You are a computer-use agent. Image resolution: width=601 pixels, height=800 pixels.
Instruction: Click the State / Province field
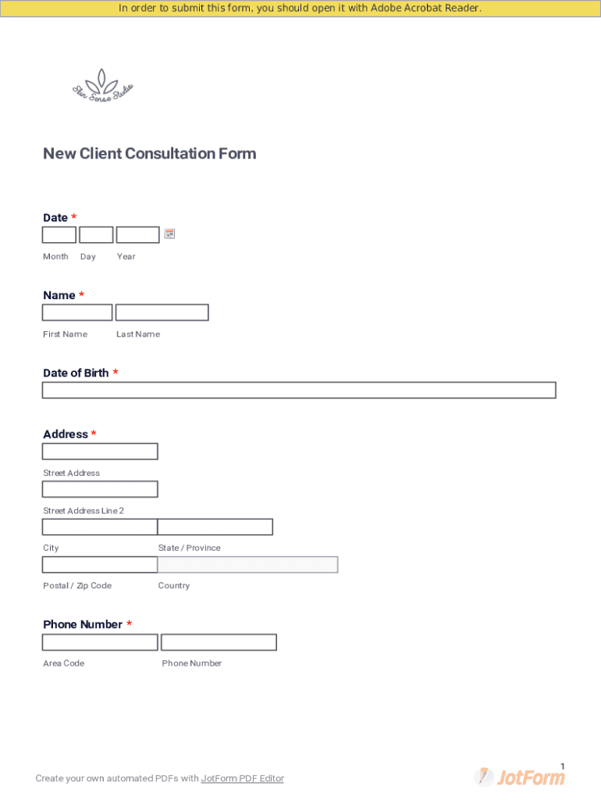215,527
